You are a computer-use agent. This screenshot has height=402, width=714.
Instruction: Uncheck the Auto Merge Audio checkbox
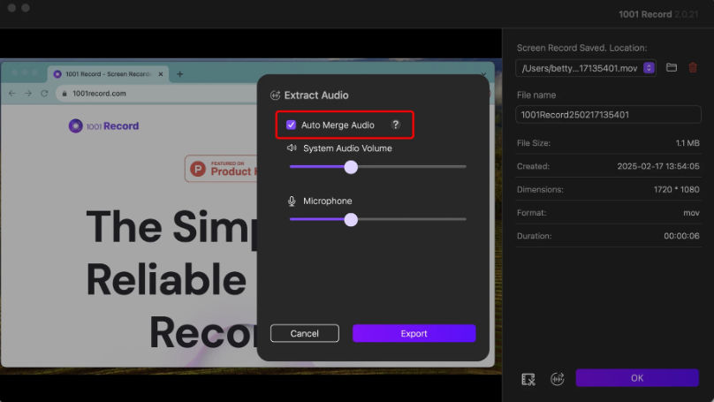pyautogui.click(x=291, y=125)
